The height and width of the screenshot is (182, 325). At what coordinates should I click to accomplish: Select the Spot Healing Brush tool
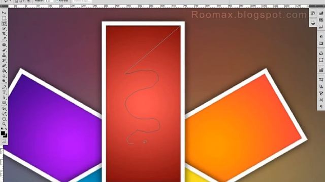click(4, 45)
